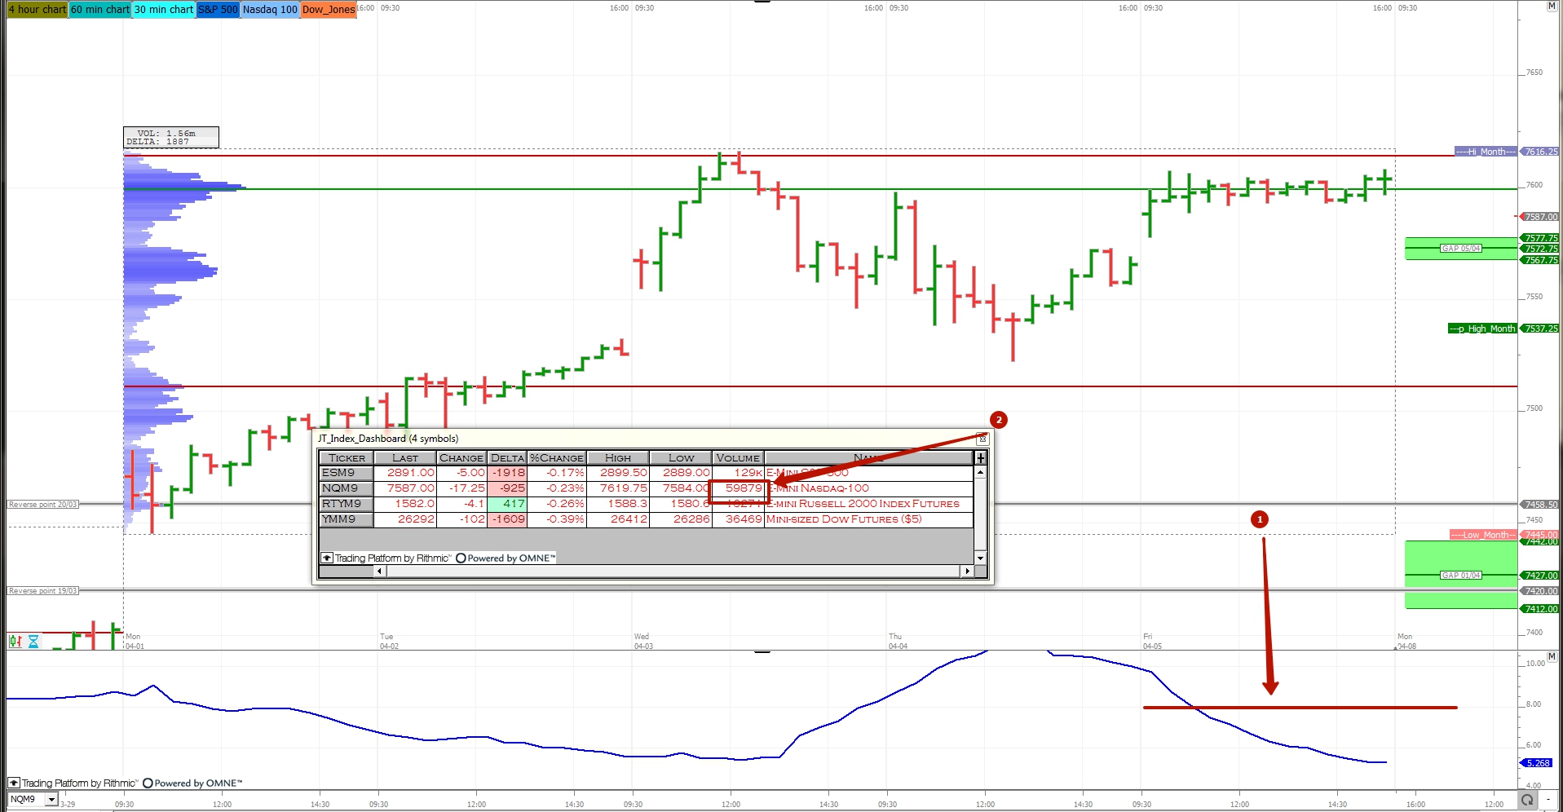
Task: Select the 30 min chart tab
Action: [164, 10]
